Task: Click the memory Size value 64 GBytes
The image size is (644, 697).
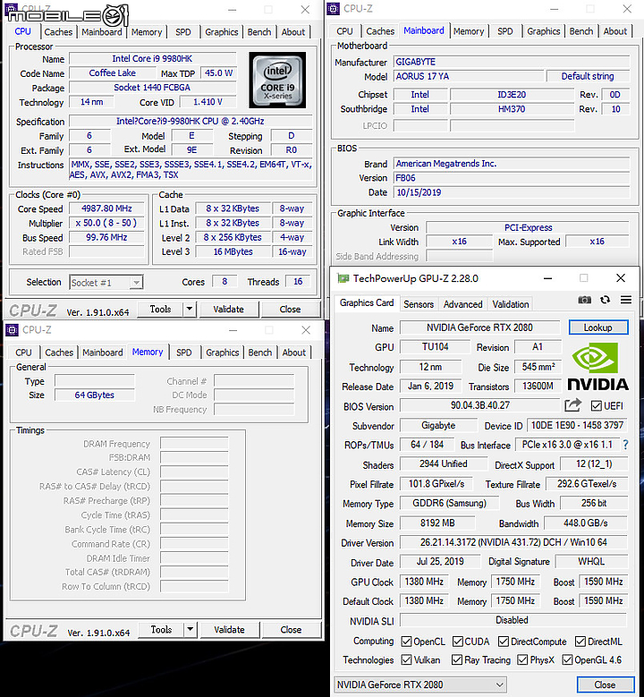Action: [x=94, y=395]
